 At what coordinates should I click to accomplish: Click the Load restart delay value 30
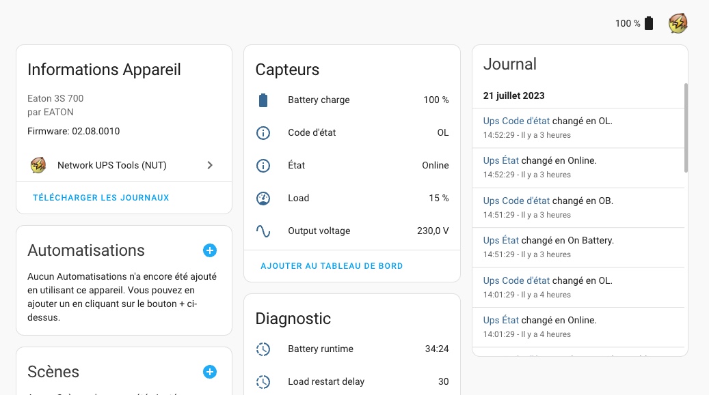click(x=444, y=381)
